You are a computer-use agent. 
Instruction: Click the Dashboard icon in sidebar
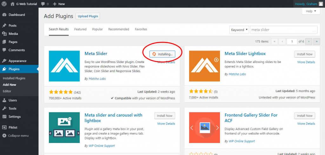point(4,15)
